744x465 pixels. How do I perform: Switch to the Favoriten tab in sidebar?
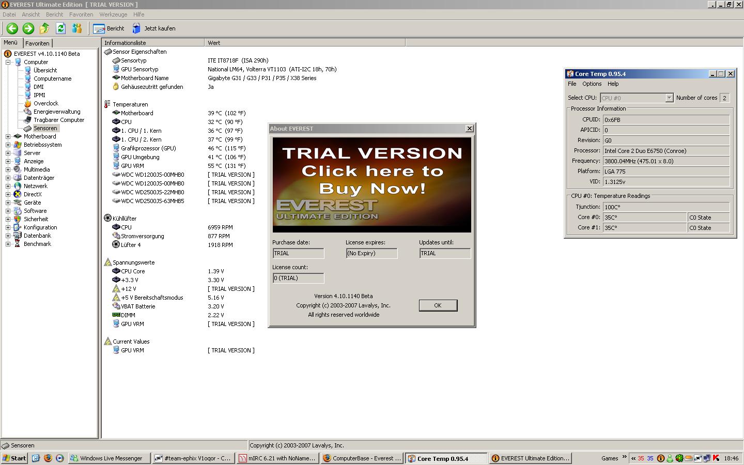(x=37, y=43)
